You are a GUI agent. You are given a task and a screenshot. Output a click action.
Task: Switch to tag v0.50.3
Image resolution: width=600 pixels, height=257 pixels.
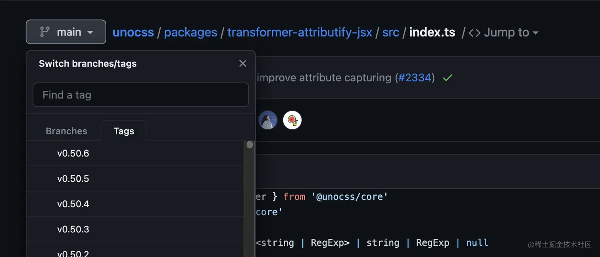pos(73,230)
